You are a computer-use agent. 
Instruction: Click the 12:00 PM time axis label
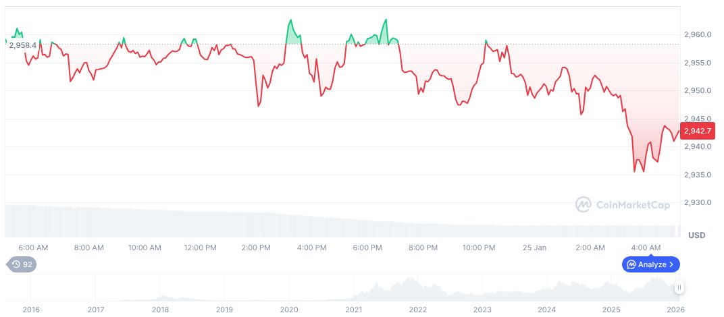[200, 248]
